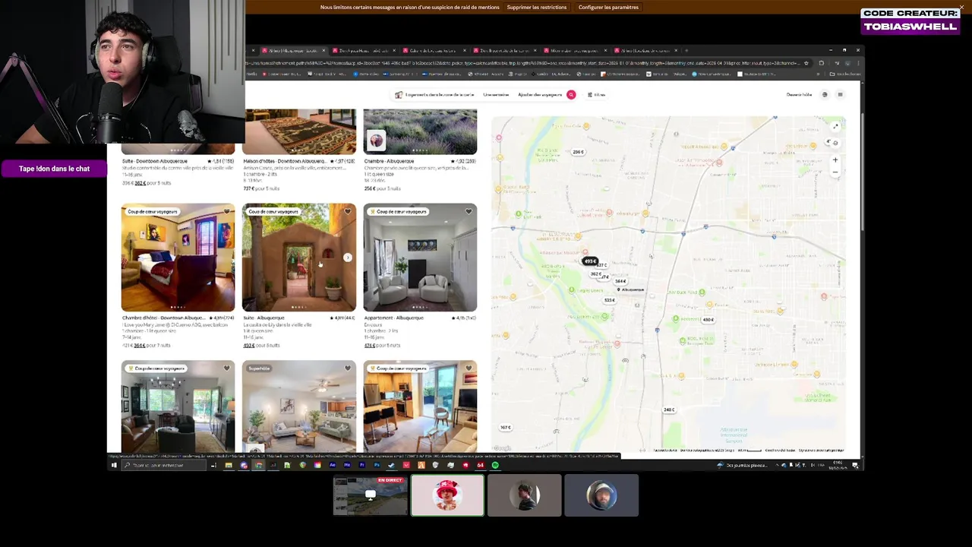Expand the map to fullscreen
Viewport: 972px width, 547px height.
point(835,127)
